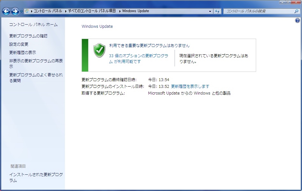Click the Forward navigation arrow
302x191 pixels.
(15, 11)
